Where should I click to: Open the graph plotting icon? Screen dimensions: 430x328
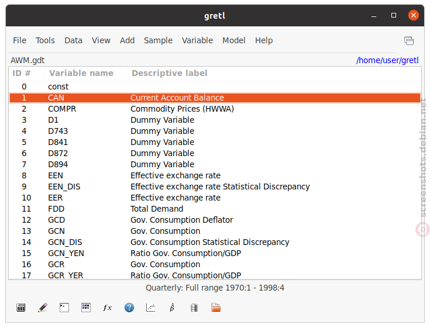tap(151, 308)
